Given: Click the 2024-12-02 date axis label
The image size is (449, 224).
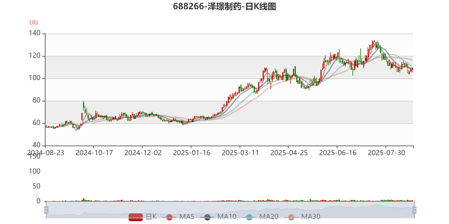Looking at the screenshot, I should click(143, 153).
